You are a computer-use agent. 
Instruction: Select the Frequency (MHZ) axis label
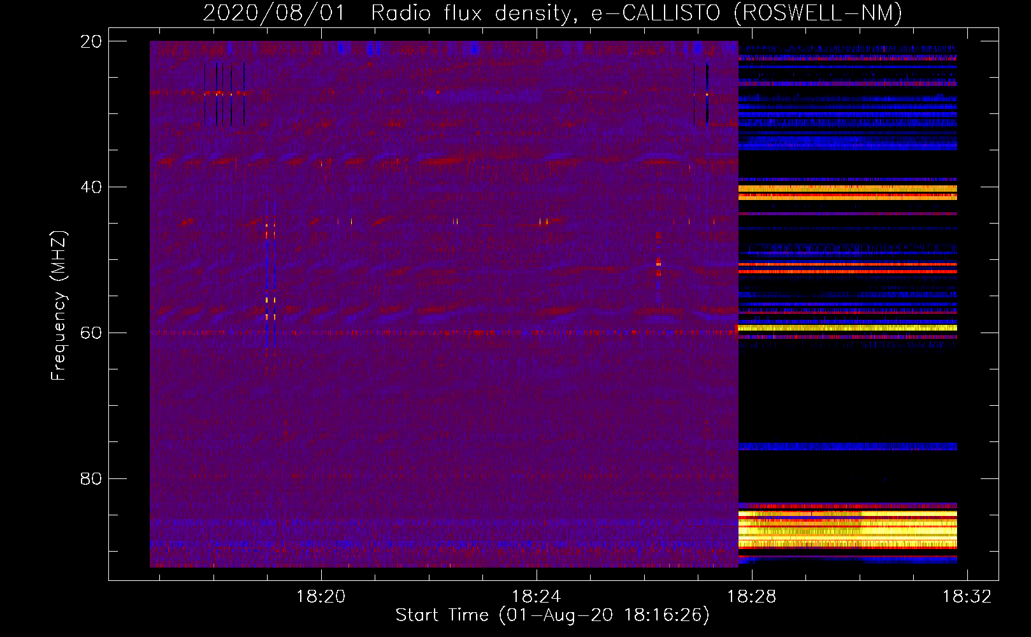coord(59,306)
